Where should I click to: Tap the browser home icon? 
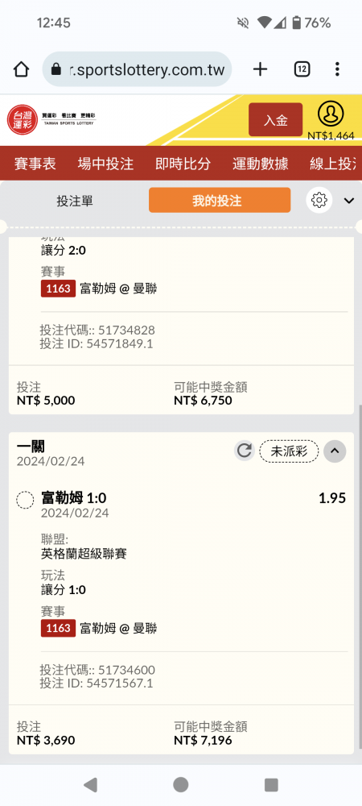[20, 69]
